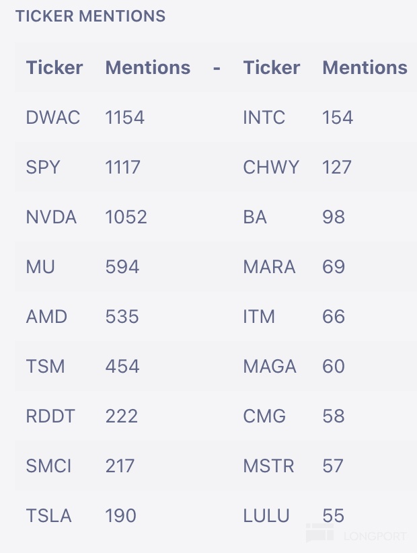417x553 pixels.
Task: Open NVDA ticker details
Action: pyautogui.click(x=51, y=217)
